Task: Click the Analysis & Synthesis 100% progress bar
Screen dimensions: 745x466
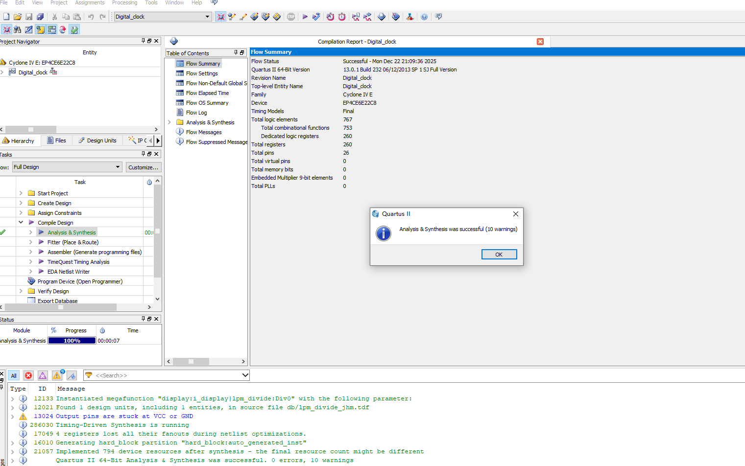Action: click(72, 341)
